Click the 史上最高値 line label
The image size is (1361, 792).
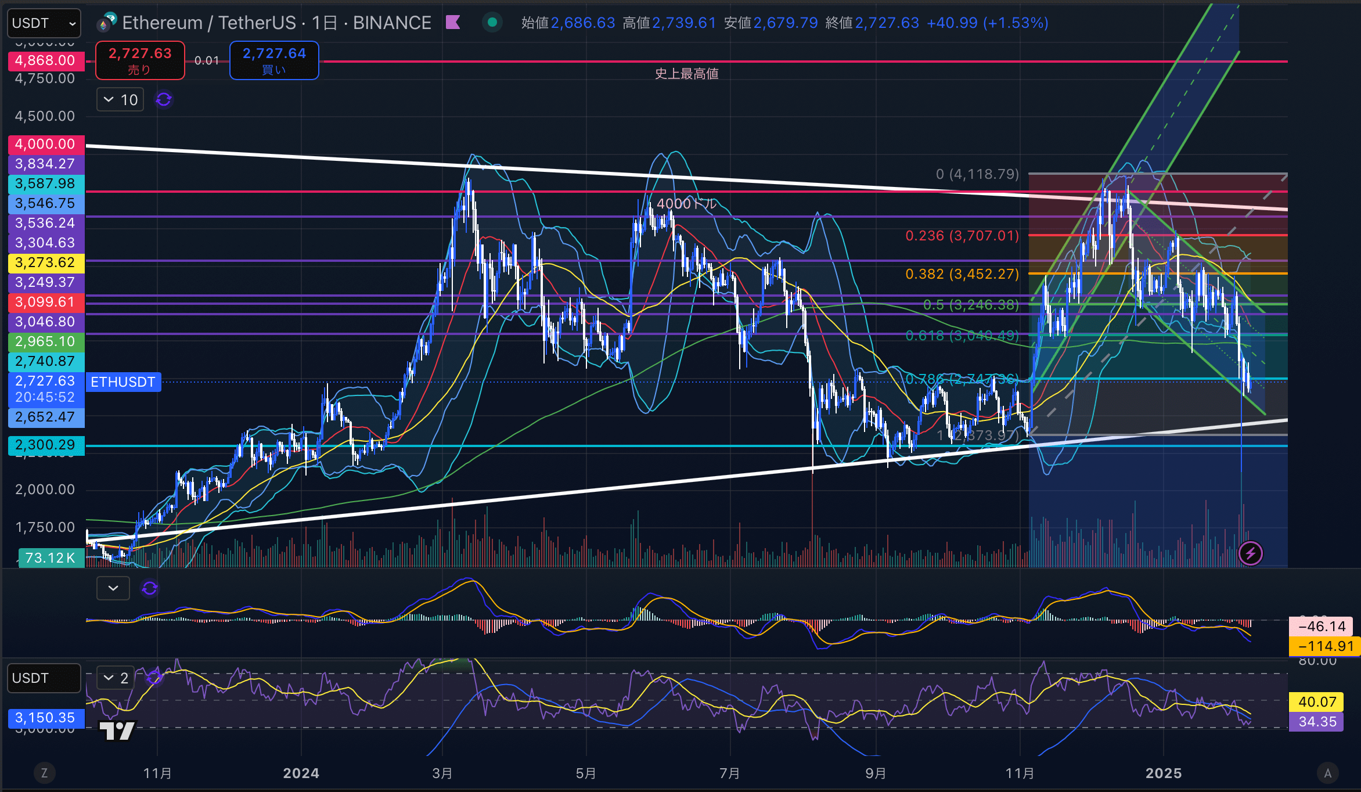(x=687, y=74)
